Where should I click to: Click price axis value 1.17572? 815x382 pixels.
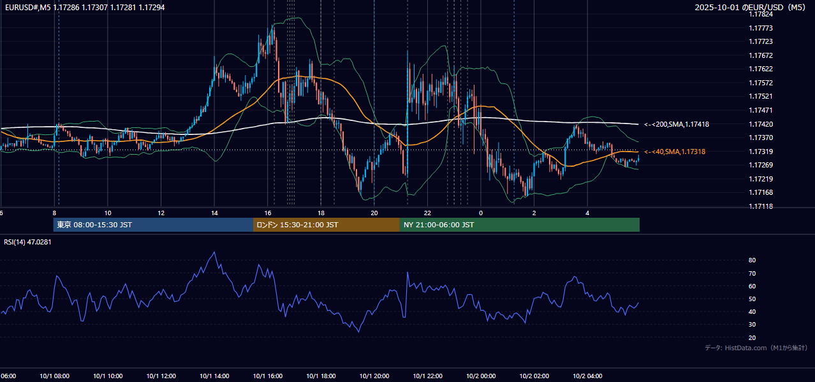pos(760,83)
